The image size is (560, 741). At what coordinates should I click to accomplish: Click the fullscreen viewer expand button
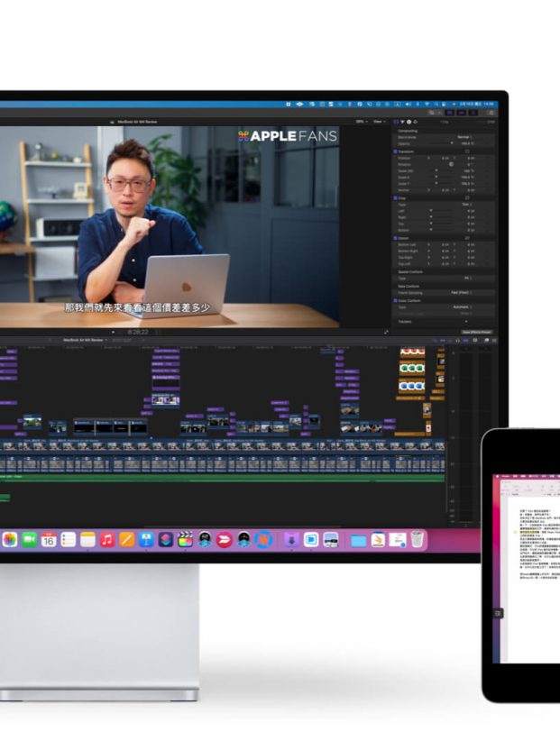tap(386, 332)
